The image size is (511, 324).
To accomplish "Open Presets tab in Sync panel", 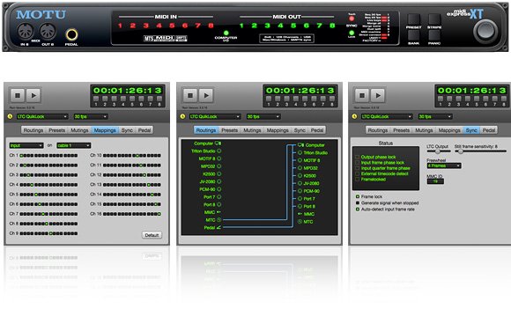I will [401, 130].
